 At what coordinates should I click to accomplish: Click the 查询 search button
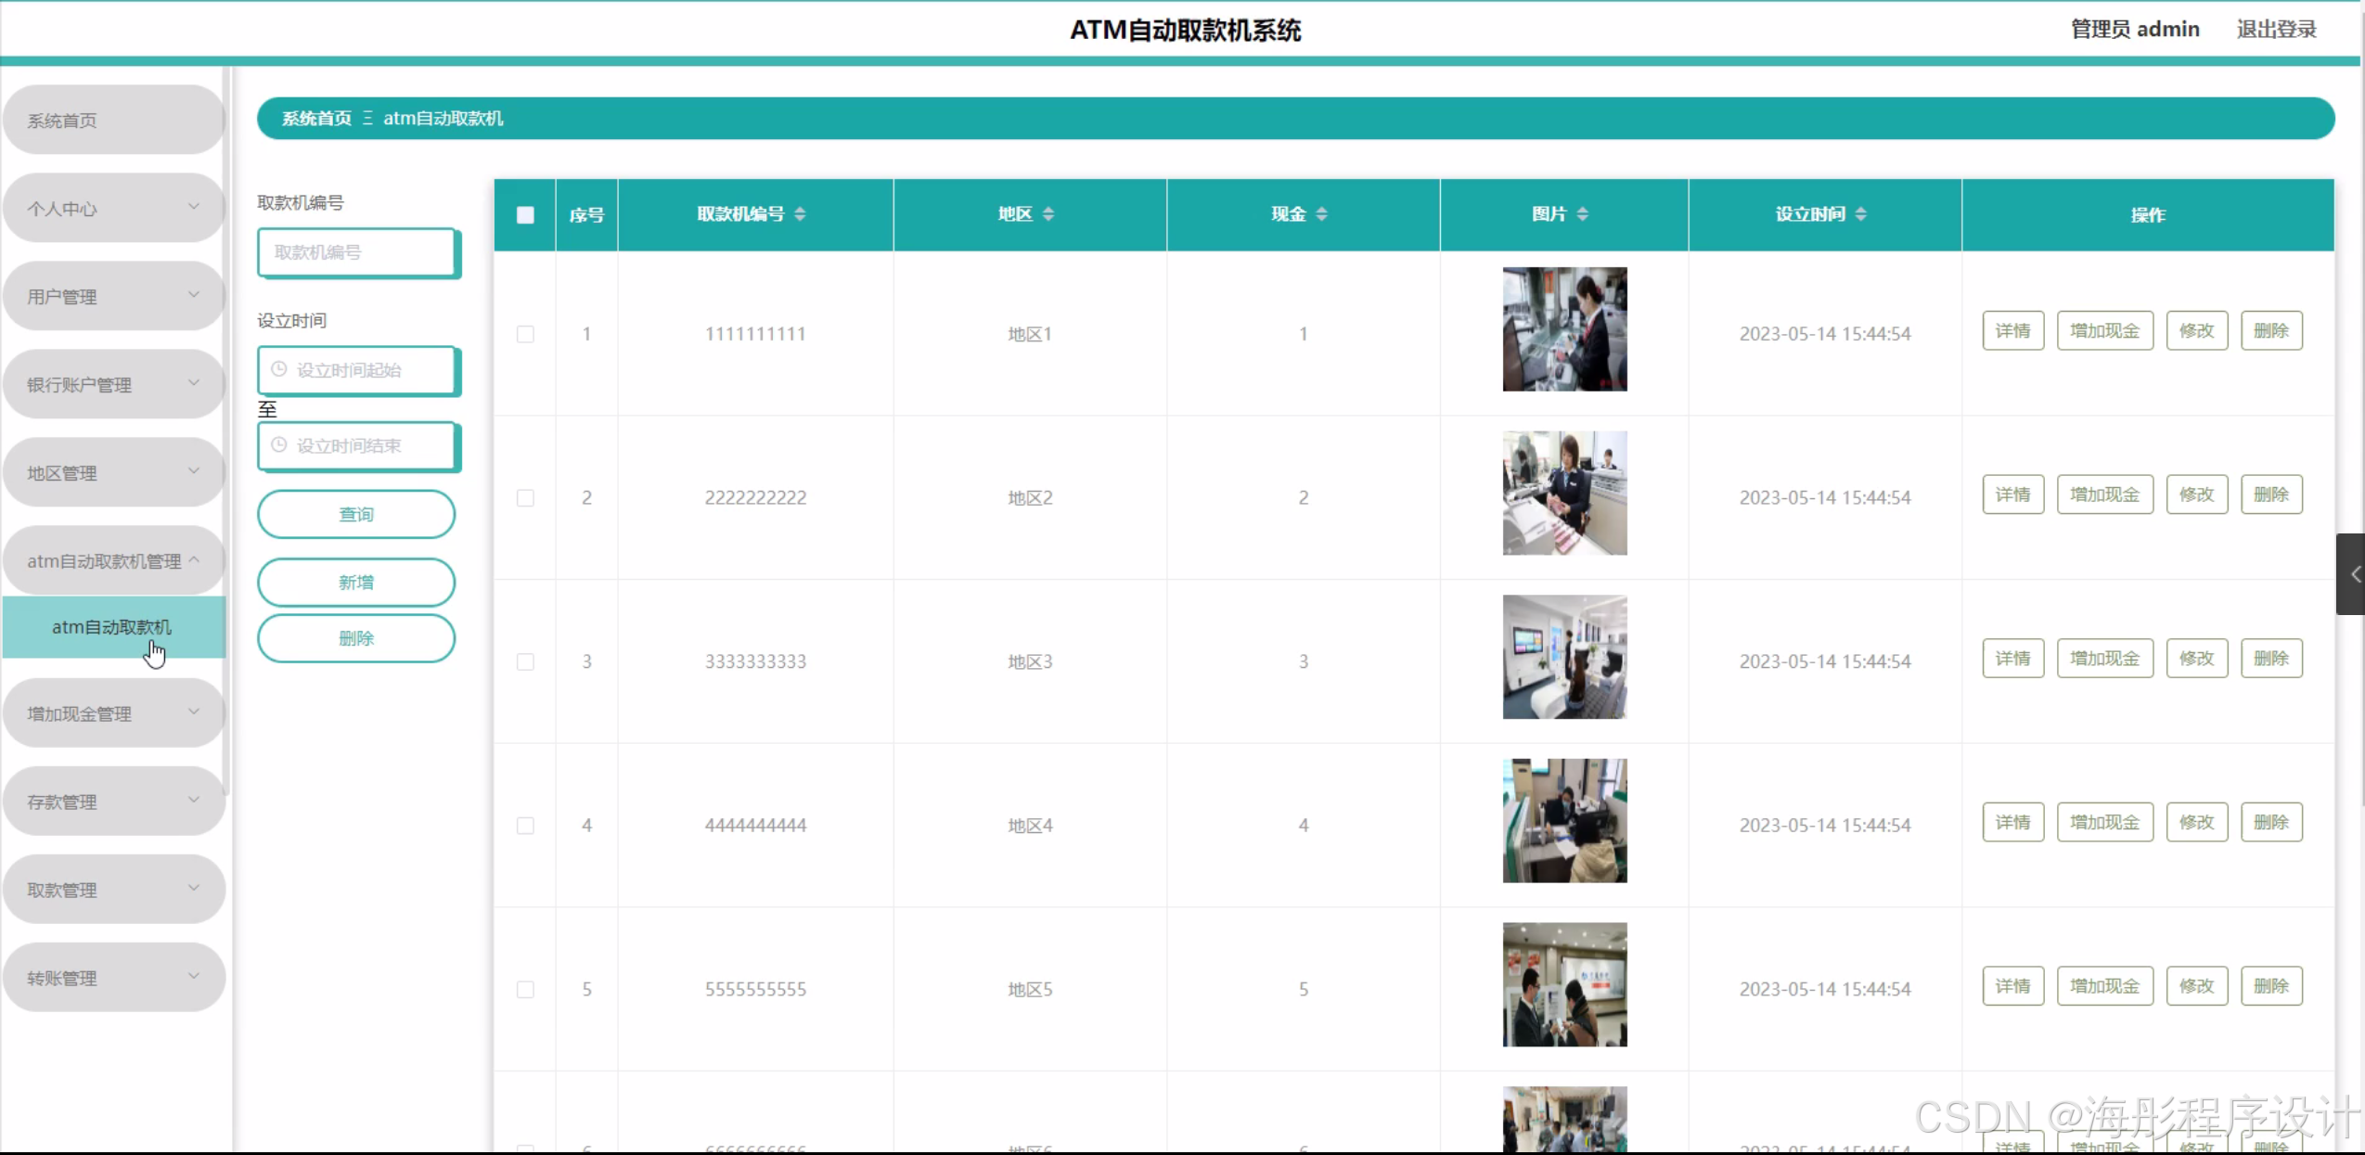tap(356, 514)
